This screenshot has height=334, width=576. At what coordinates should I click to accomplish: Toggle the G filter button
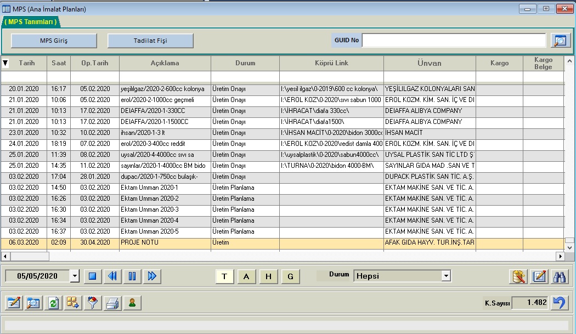point(290,276)
